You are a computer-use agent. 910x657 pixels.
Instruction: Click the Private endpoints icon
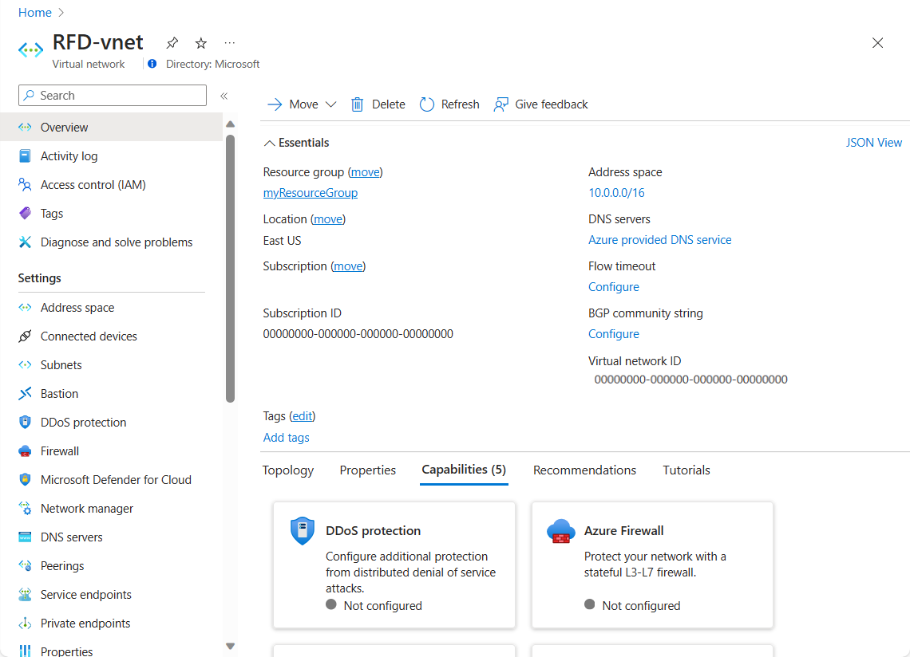pyautogui.click(x=25, y=624)
